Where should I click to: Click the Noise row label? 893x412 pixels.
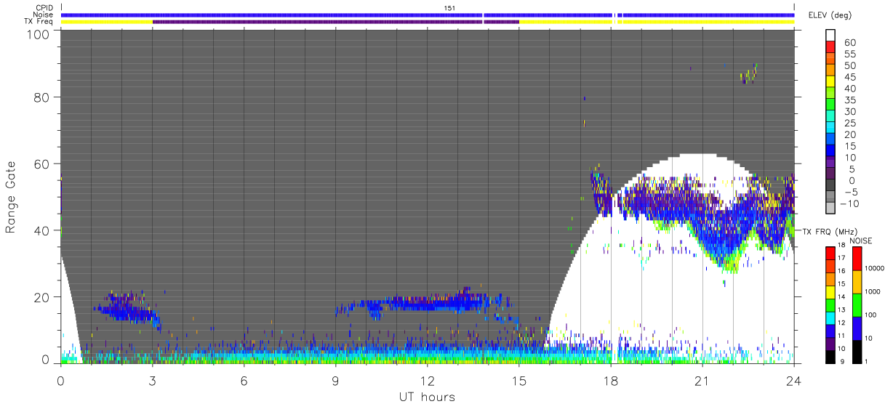[x=44, y=15]
